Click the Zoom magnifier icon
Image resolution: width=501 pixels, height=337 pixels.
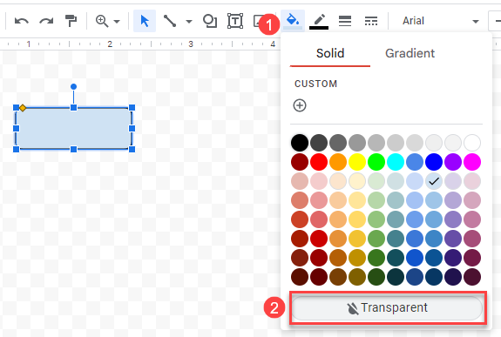coord(102,21)
